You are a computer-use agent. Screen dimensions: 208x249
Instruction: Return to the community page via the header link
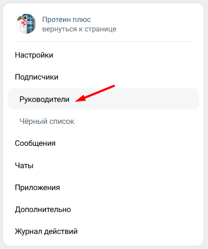tap(79, 29)
